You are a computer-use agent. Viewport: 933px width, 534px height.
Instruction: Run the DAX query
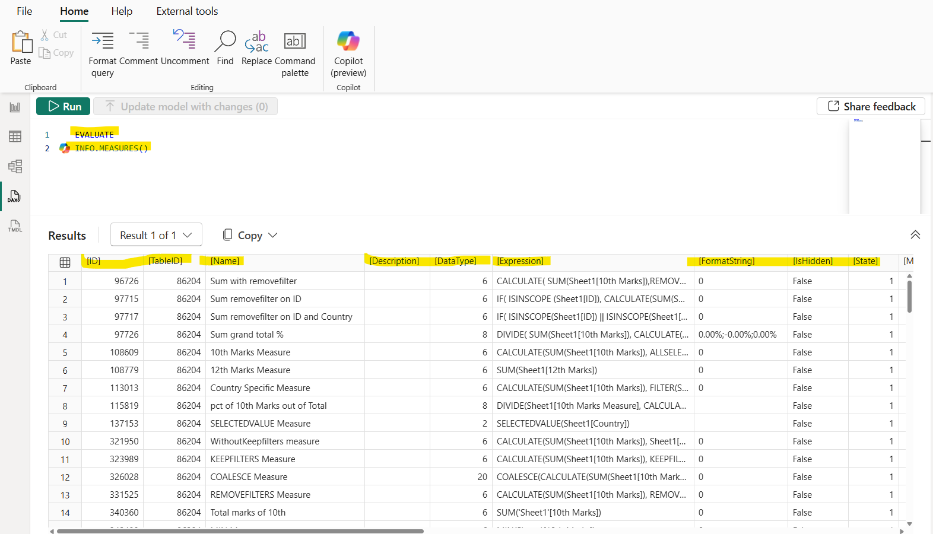point(64,106)
